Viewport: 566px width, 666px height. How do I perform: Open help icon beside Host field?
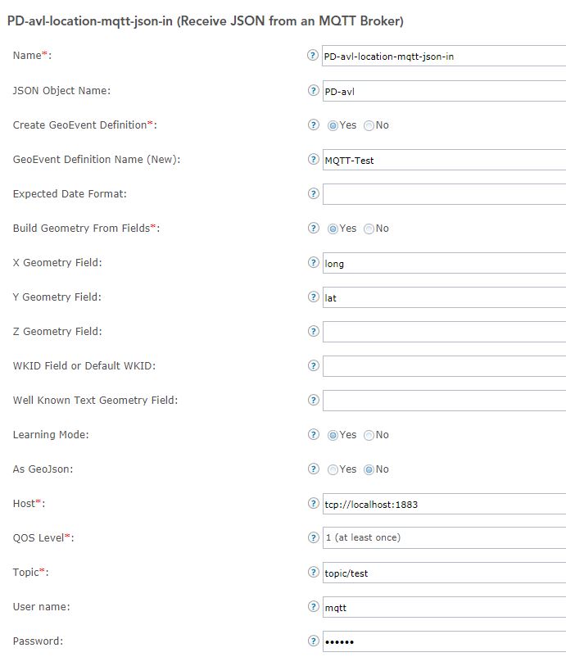coord(313,503)
